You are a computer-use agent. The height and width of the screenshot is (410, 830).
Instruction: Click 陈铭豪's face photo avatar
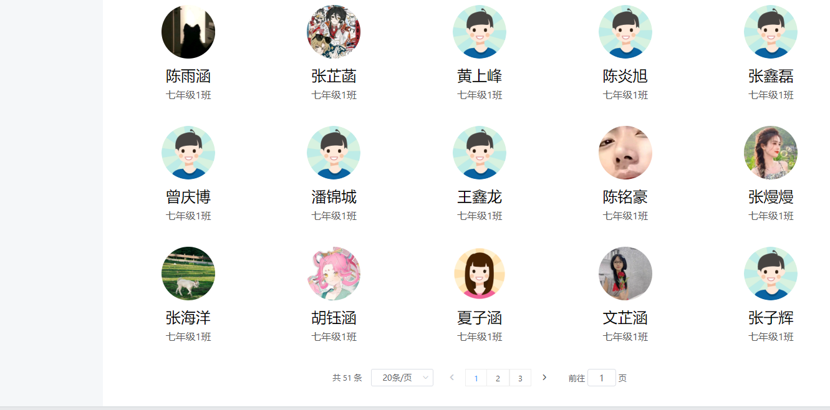point(625,153)
